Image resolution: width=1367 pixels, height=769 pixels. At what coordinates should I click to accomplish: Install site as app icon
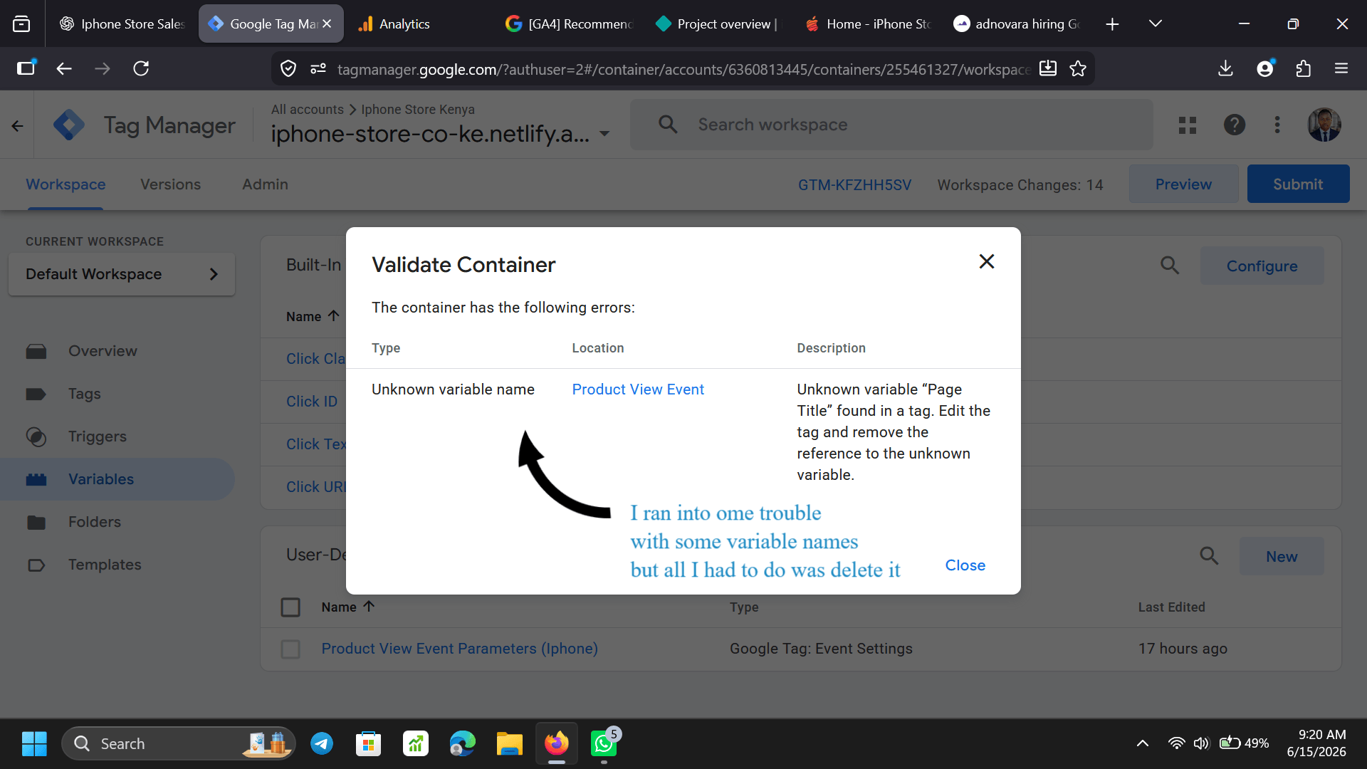point(1048,68)
